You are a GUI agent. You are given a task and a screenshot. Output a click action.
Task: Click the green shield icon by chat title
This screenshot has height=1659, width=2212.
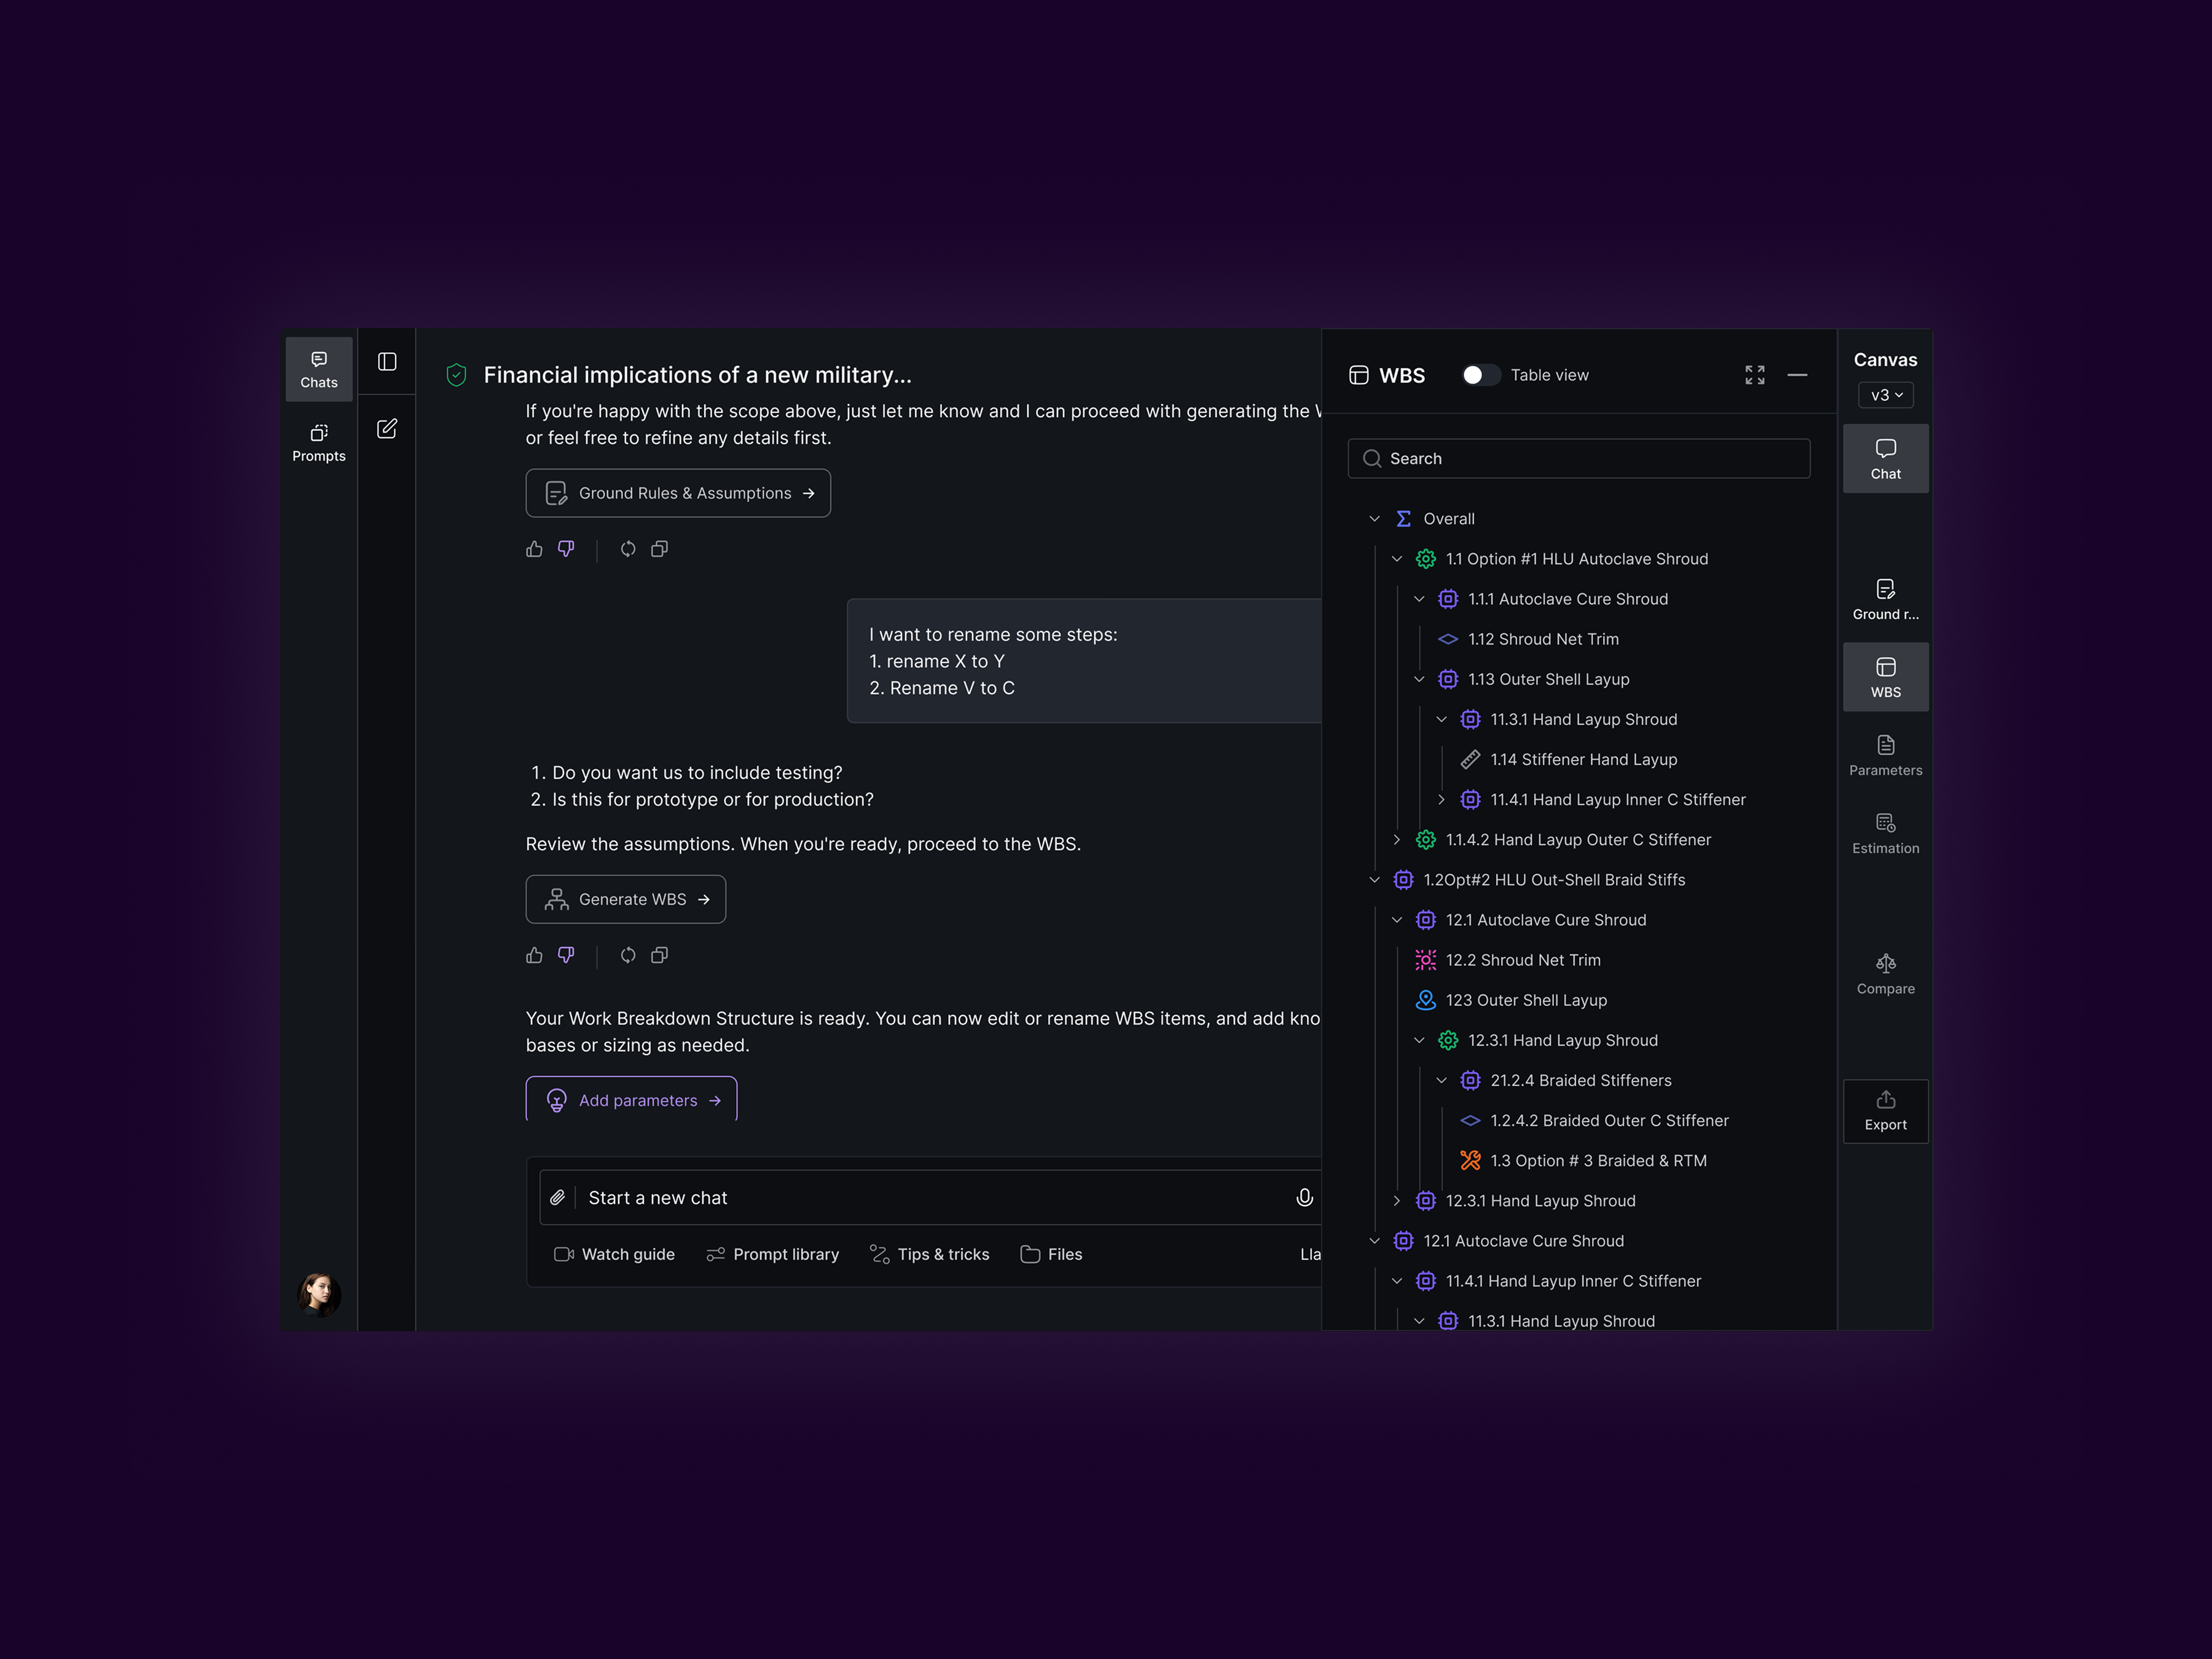(456, 375)
